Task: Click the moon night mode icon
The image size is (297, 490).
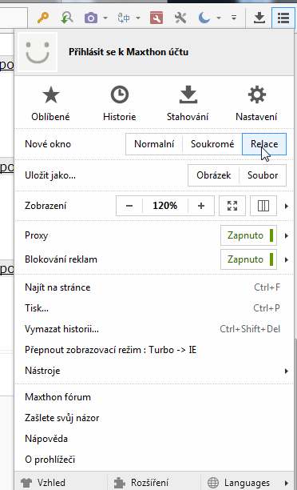Action: click(204, 18)
